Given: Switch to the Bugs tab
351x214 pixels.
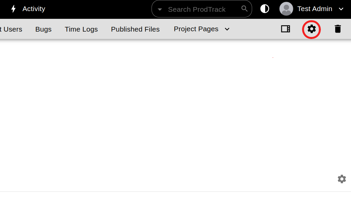Looking at the screenshot, I should (43, 29).
